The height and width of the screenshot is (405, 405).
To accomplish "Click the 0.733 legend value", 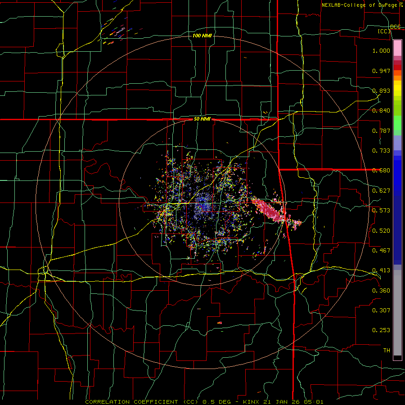I will tap(381, 151).
